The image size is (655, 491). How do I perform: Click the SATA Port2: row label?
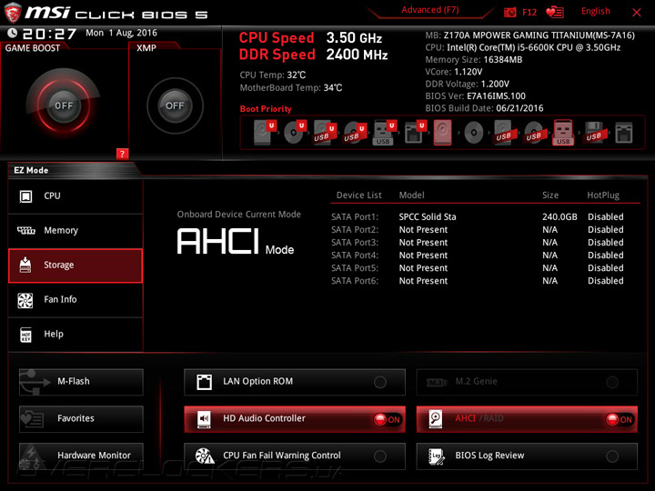(355, 230)
